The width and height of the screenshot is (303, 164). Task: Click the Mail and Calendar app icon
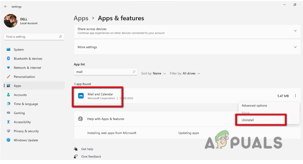coord(81,96)
